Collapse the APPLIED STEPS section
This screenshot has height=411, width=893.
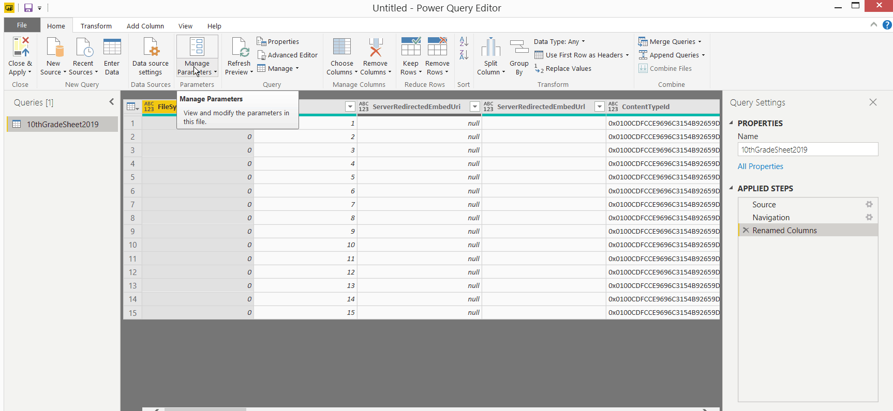[731, 188]
